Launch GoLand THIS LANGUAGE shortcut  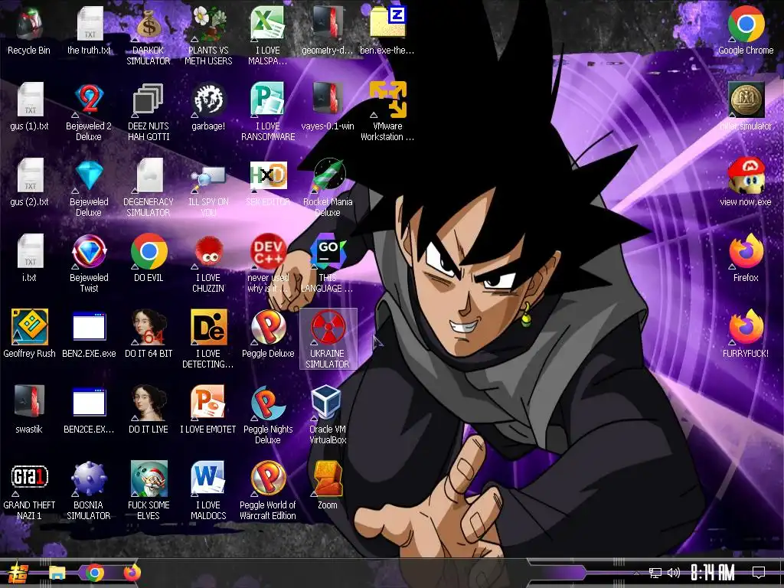(328, 264)
